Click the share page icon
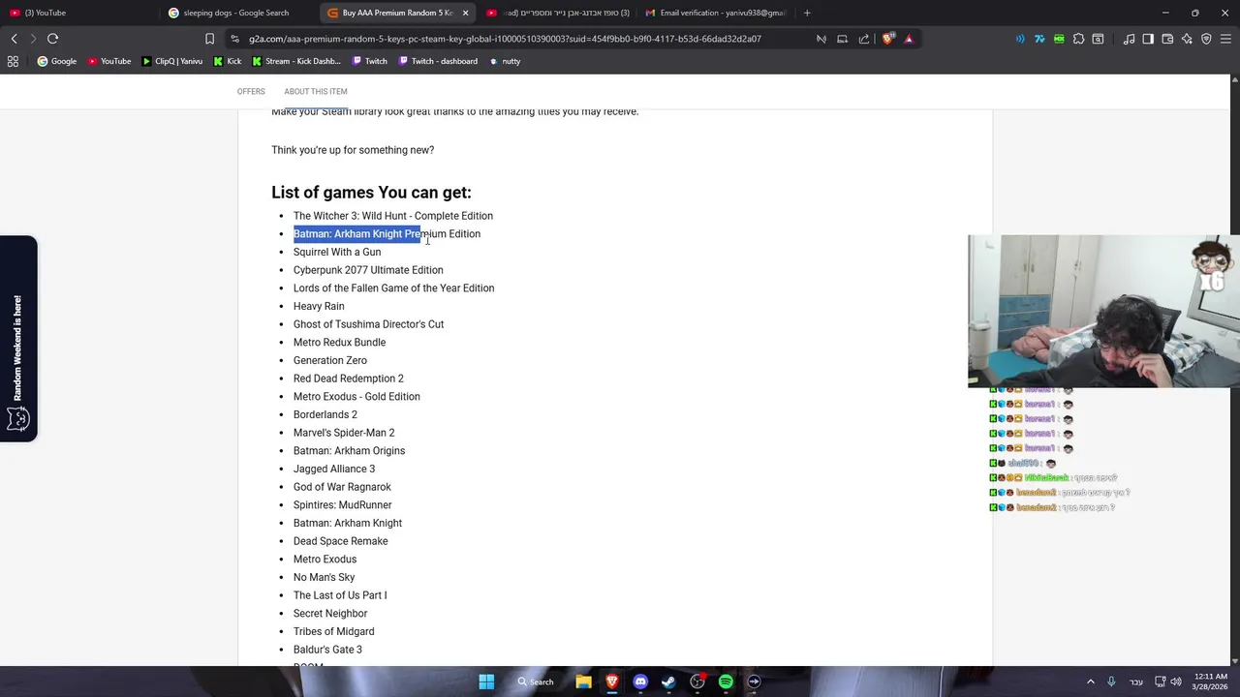This screenshot has width=1240, height=697. 864,39
